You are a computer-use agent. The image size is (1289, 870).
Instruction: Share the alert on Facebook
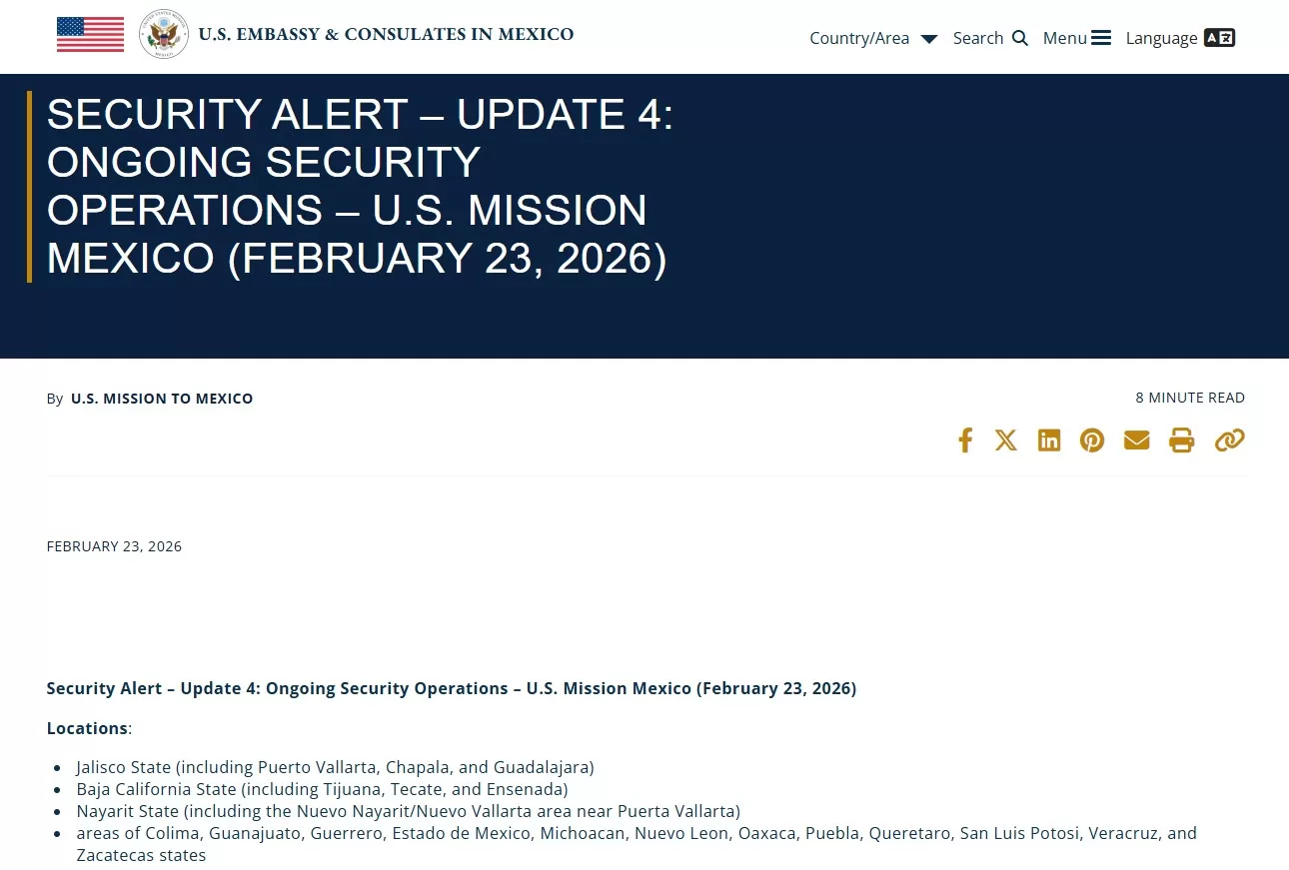[964, 440]
